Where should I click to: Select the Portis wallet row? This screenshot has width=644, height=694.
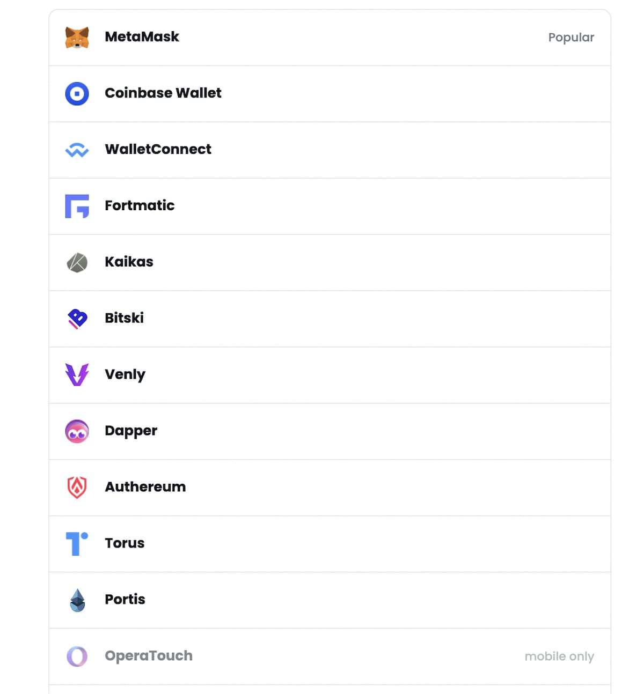(x=322, y=600)
